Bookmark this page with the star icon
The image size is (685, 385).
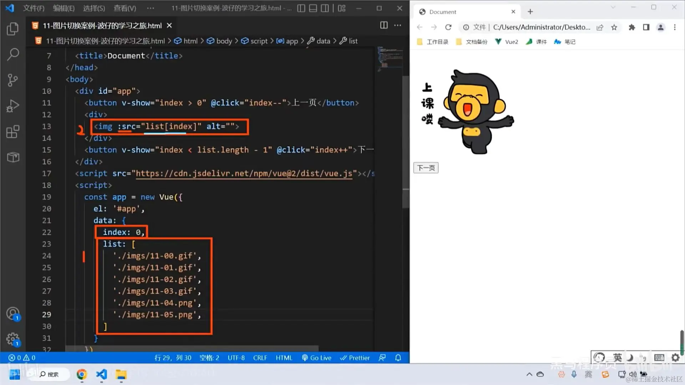[614, 27]
